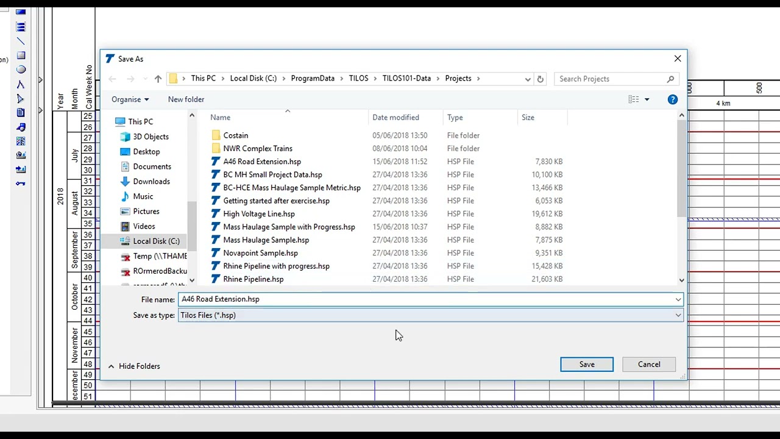The image size is (780, 439).
Task: Select the document page tool in TILOS toolbar
Action: tap(21, 113)
